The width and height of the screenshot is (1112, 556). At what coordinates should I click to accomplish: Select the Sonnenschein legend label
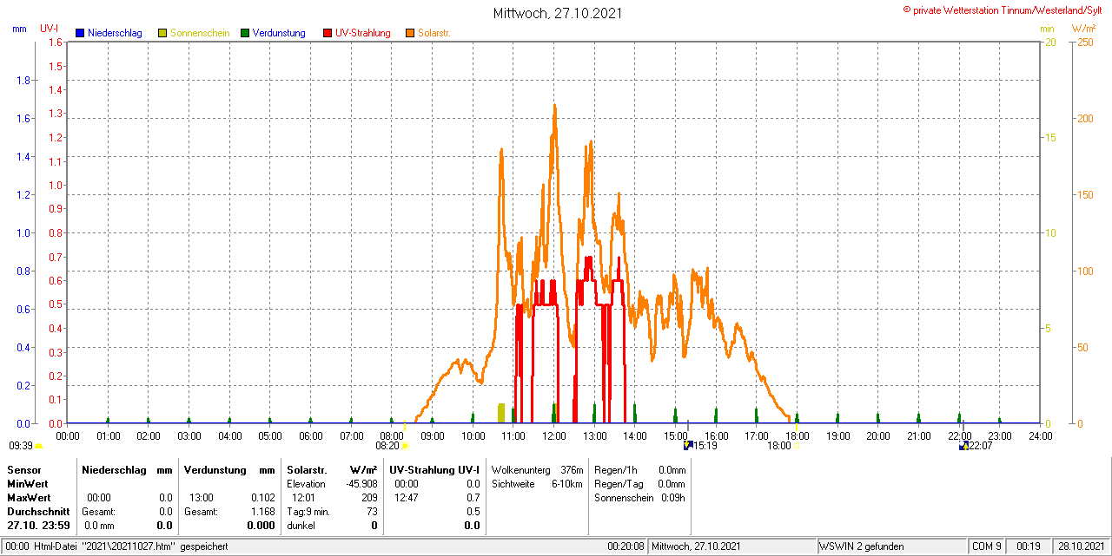click(200, 33)
